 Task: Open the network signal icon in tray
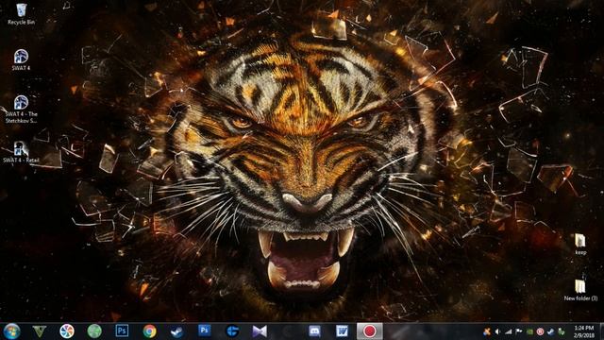tap(509, 331)
